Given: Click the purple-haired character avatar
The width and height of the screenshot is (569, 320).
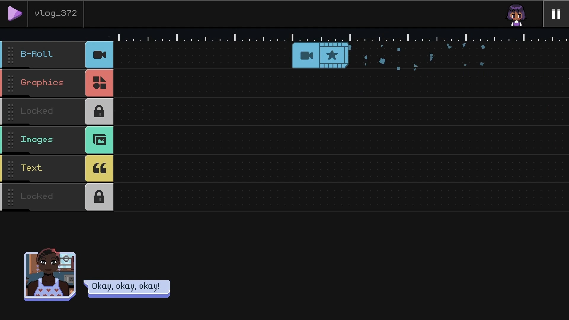Looking at the screenshot, I should (516, 15).
